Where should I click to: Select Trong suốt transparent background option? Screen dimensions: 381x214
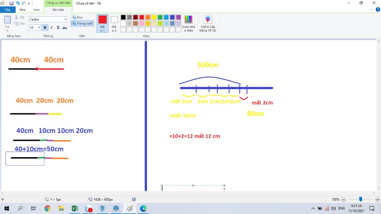[82, 23]
